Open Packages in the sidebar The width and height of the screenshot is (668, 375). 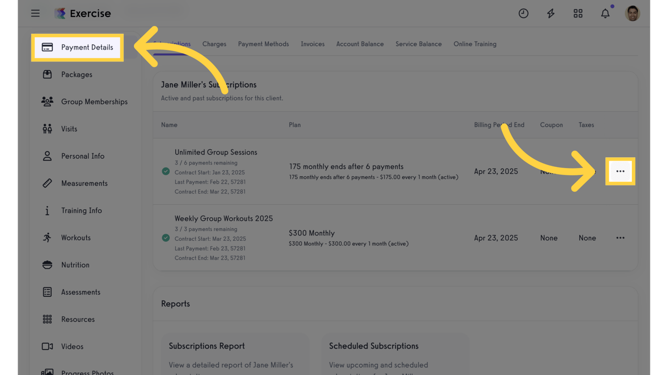tap(77, 75)
